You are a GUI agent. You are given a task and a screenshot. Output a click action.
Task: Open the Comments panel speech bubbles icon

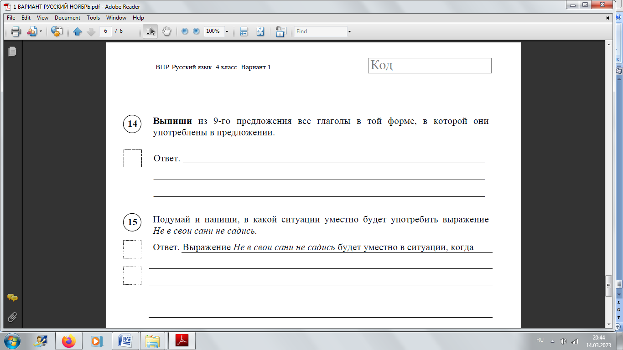12,298
